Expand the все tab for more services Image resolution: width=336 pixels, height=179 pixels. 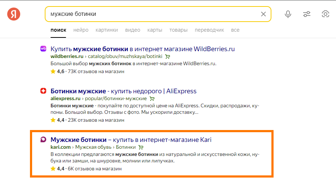pyautogui.click(x=235, y=30)
